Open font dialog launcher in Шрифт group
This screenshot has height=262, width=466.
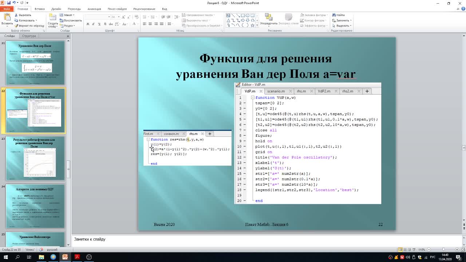pyautogui.click(x=138, y=31)
